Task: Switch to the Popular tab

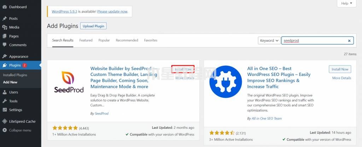Action: [x=104, y=40]
